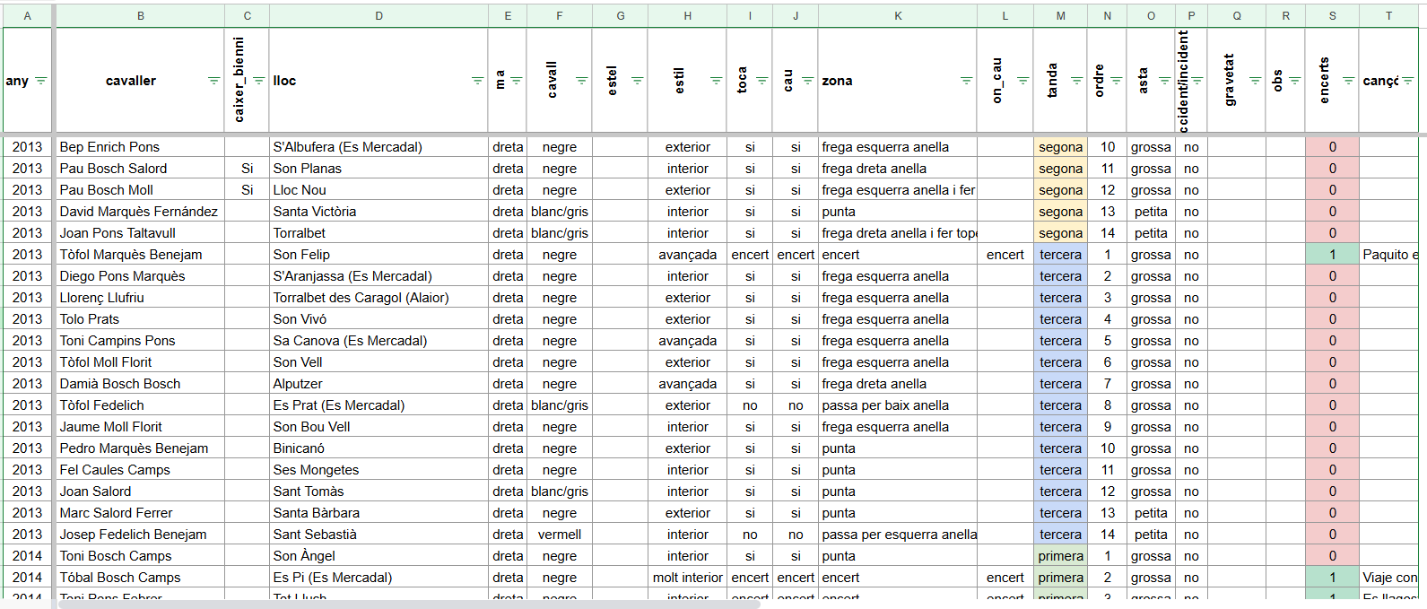This screenshot has height=609, width=1427.
Task: Select cell 'Es Pi (Es Mercadal)'
Action: click(x=379, y=578)
